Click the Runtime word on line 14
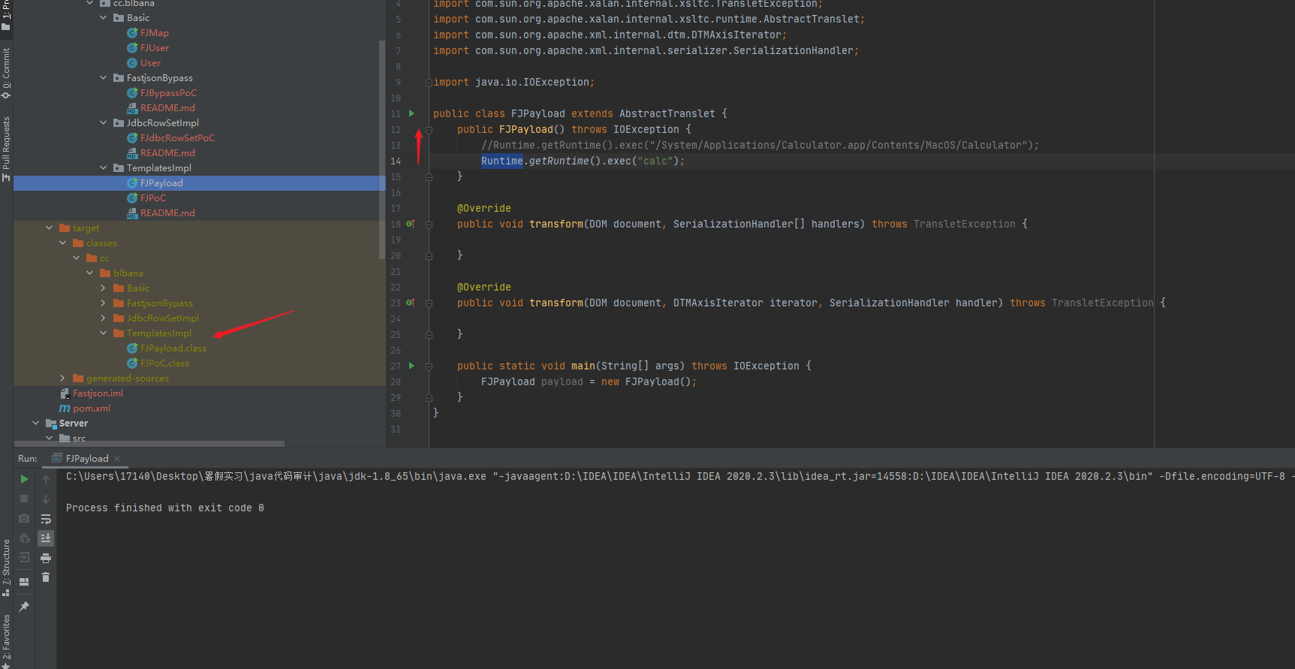1295x669 pixels. point(501,161)
